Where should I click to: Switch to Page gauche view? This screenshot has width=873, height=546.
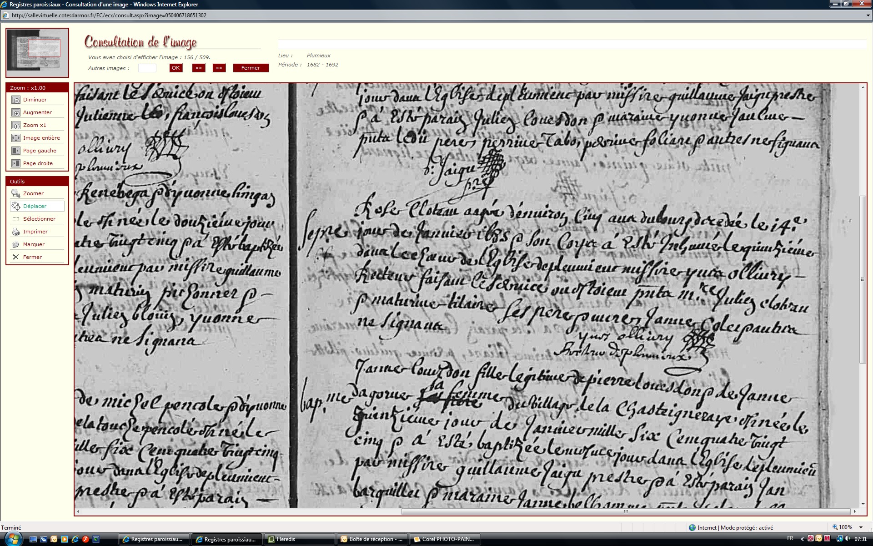(16, 151)
